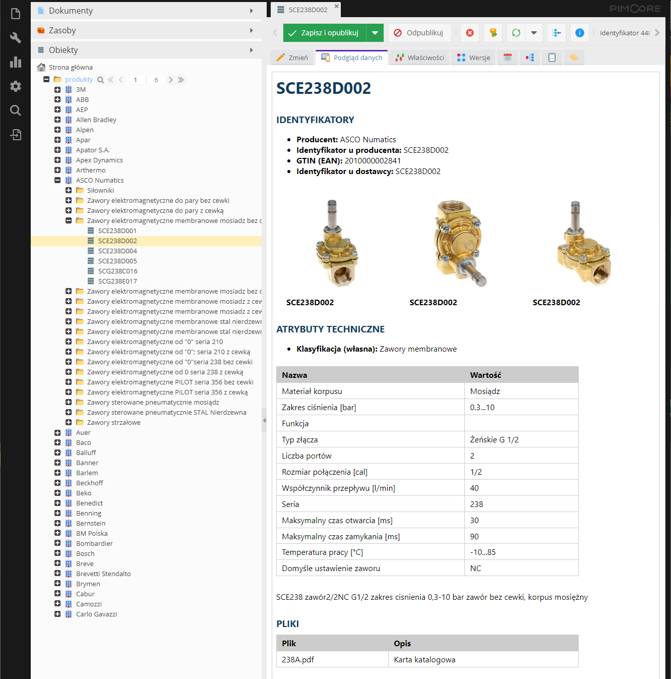
Task: Collapse the ASCO Numatics node
Action: 57,180
